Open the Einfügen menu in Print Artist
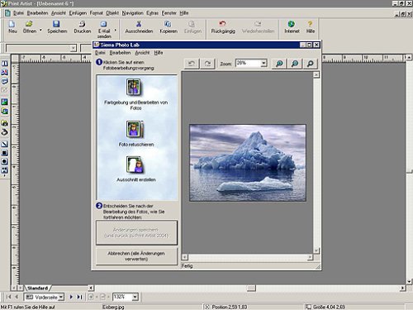Screen dimensions: 413x310 [78, 13]
